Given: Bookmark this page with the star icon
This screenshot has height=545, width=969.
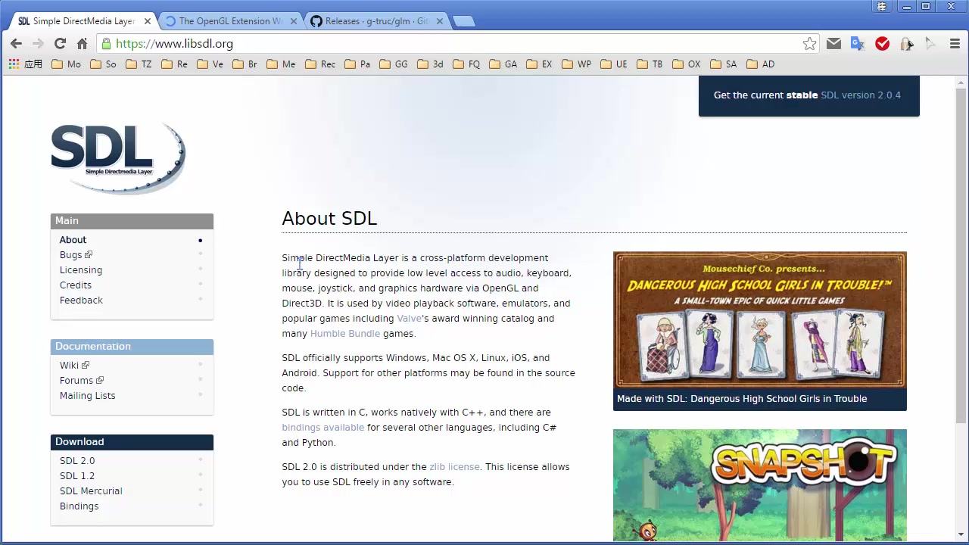Looking at the screenshot, I should point(809,44).
